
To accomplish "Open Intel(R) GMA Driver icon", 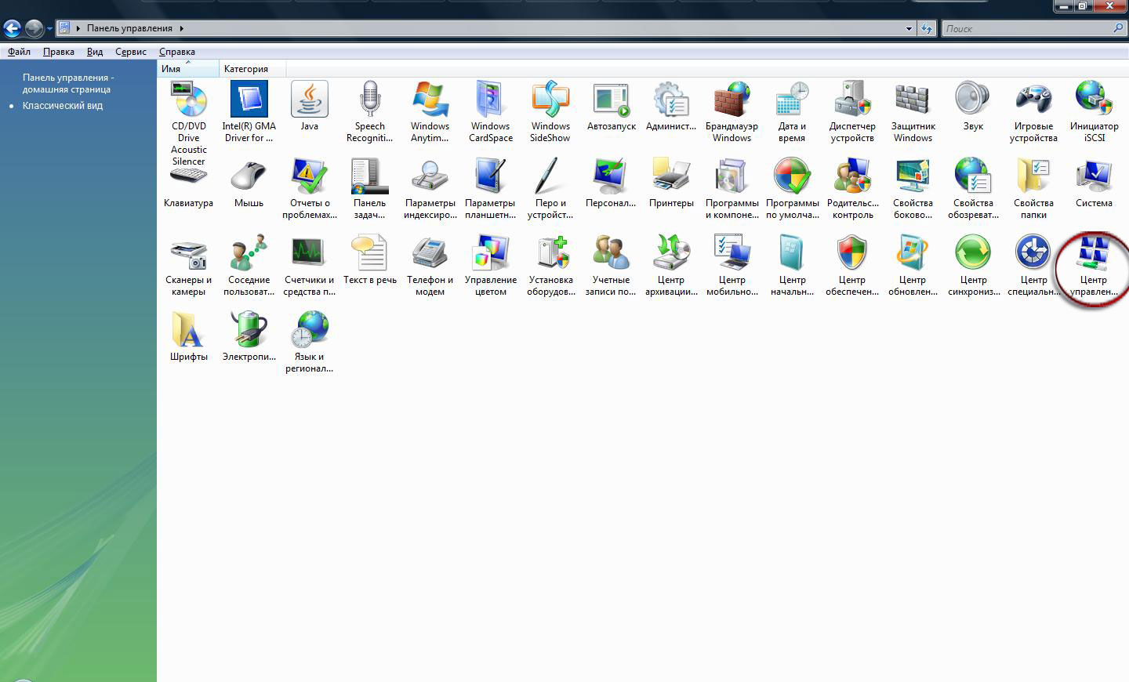I will (249, 100).
